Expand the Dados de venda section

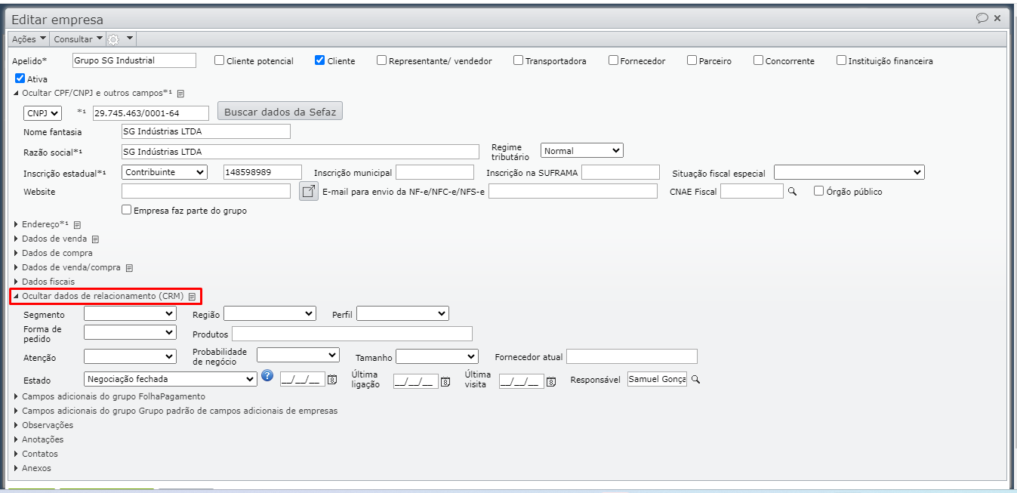coord(50,239)
